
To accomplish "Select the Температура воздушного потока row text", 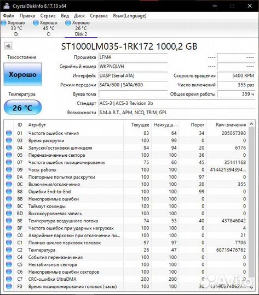I will [63, 221].
